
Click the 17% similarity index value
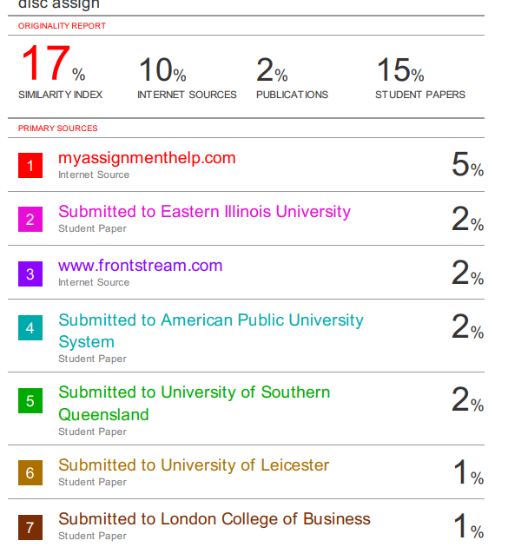(x=53, y=63)
